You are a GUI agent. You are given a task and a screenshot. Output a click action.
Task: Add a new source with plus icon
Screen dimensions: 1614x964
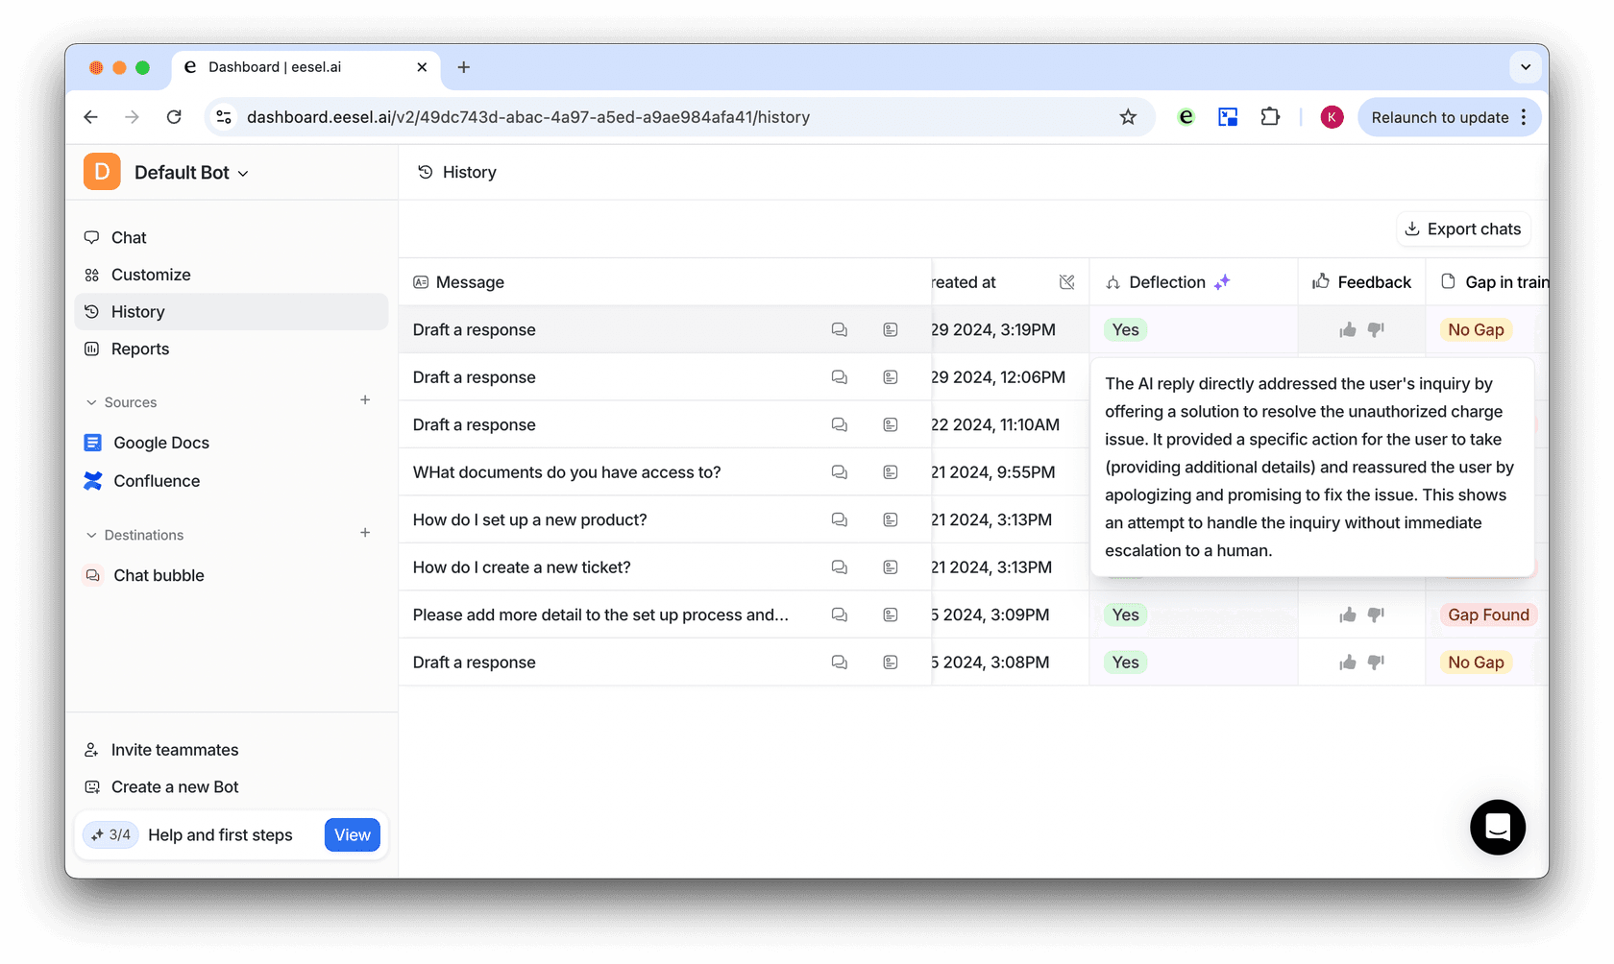click(365, 400)
